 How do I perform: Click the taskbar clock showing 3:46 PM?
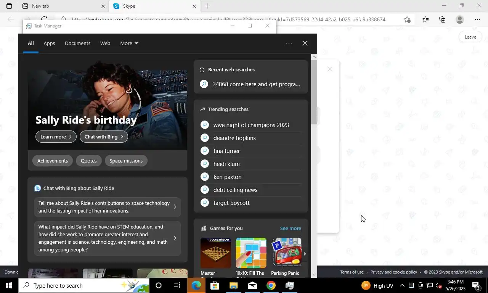coord(456,285)
